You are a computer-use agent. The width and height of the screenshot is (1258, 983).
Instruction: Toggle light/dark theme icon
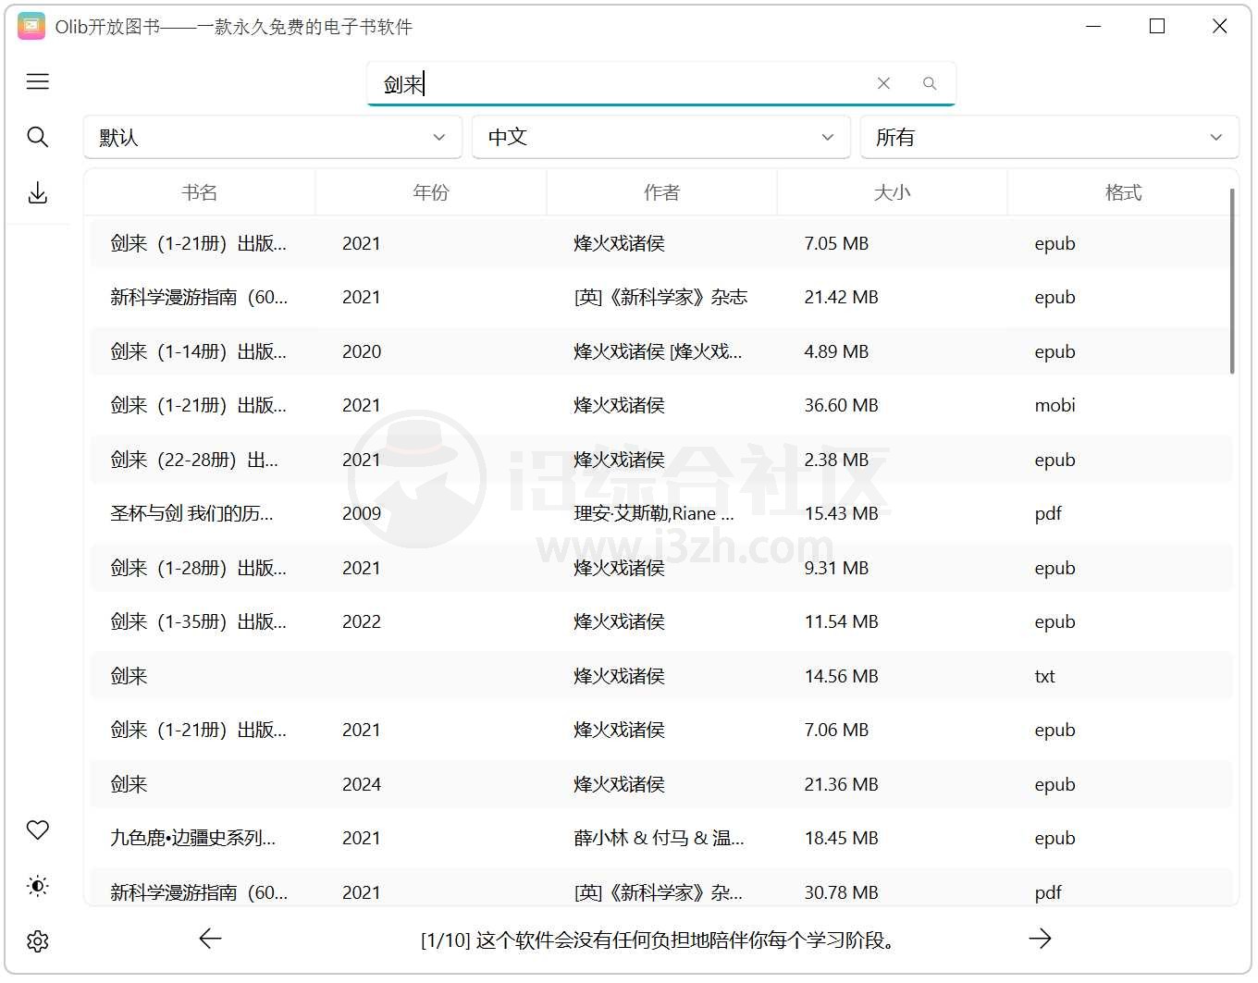(38, 886)
